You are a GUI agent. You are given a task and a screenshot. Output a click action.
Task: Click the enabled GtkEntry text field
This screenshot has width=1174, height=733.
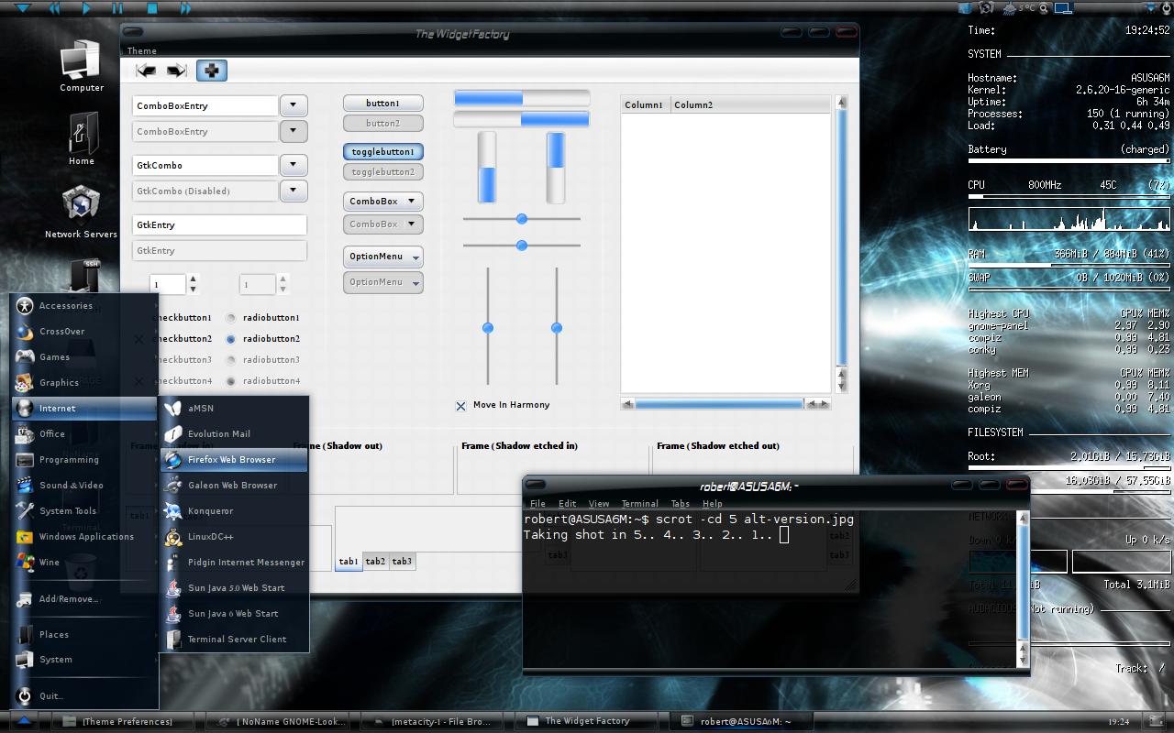click(x=219, y=224)
